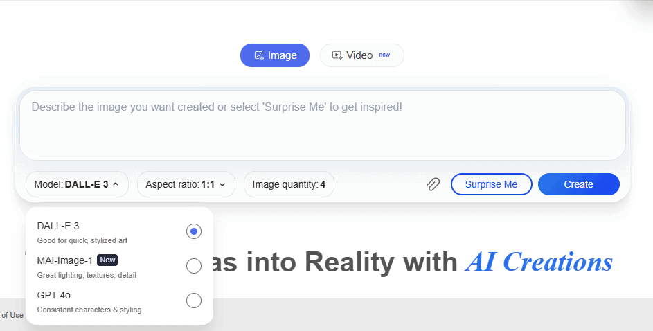Switch to the Video tab
653x331 pixels.
pyautogui.click(x=361, y=55)
